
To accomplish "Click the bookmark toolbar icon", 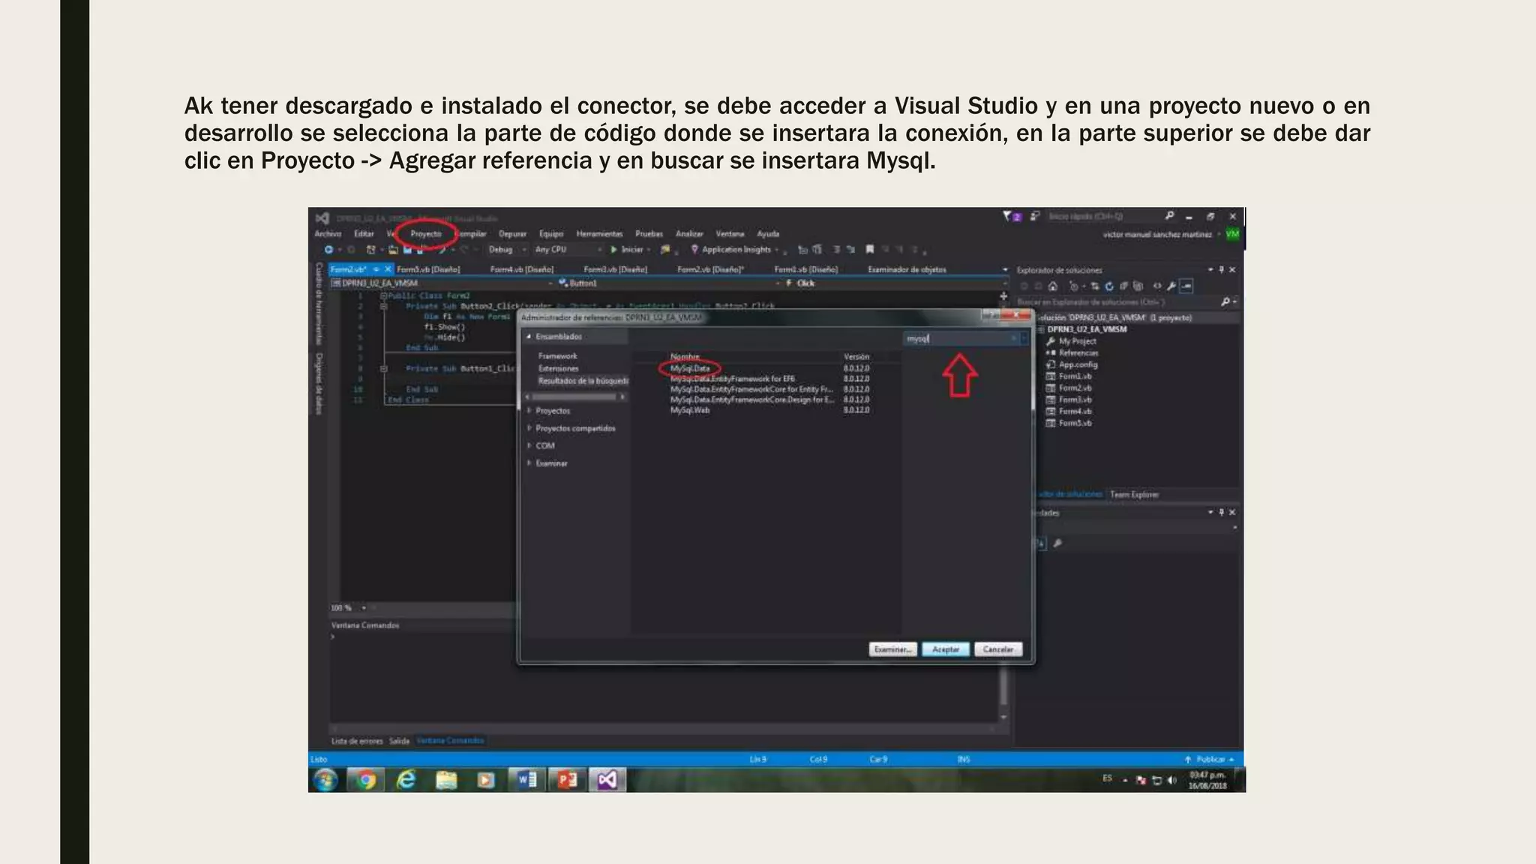I will pos(869,250).
